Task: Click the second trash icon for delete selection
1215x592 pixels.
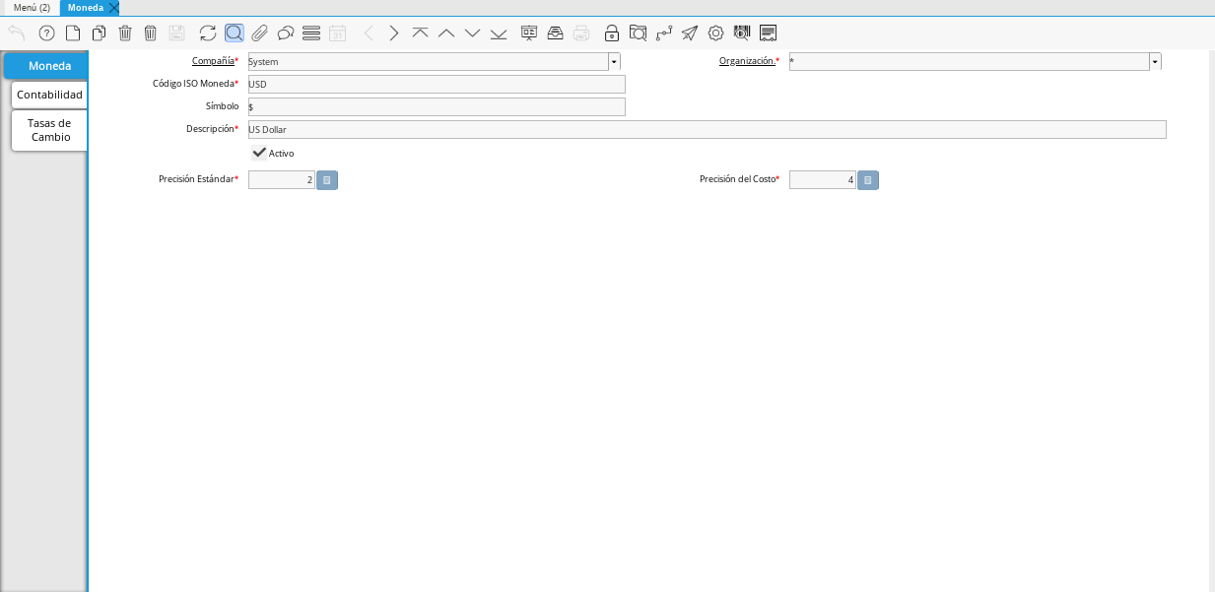Action: [151, 33]
